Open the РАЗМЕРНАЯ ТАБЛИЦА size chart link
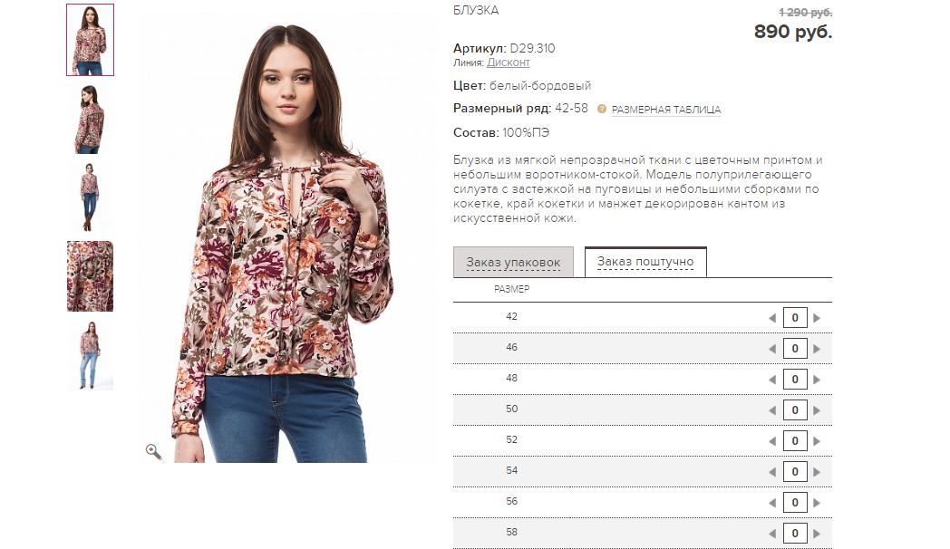The height and width of the screenshot is (549, 950). [x=666, y=110]
